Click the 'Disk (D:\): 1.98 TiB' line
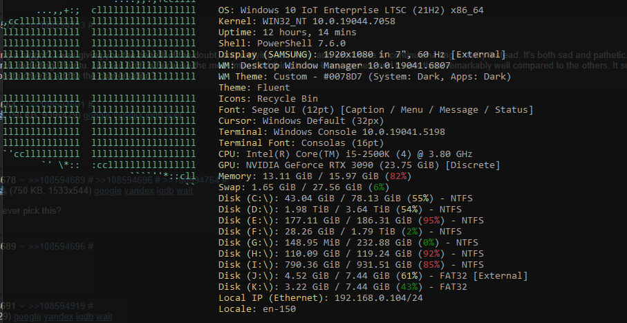The width and height of the screenshot is (627, 323). 340,210
